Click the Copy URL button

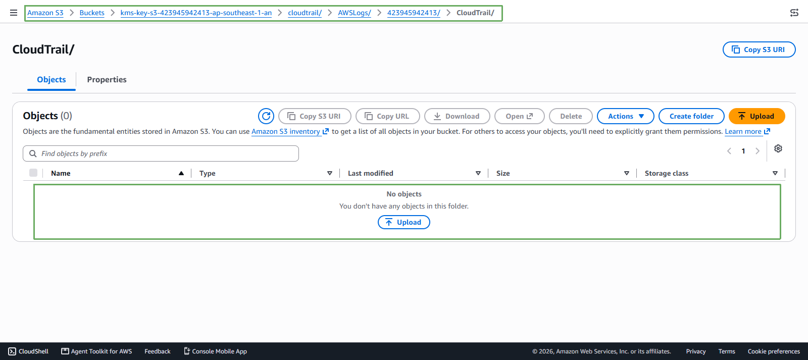point(387,116)
